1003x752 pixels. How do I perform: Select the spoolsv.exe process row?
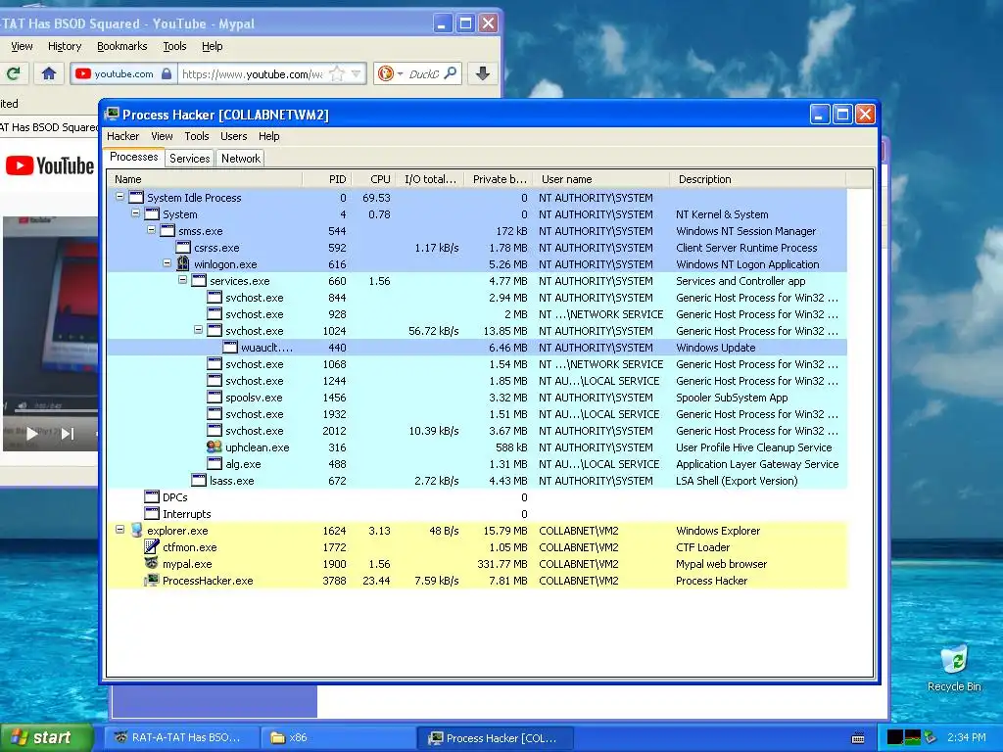[x=477, y=398]
